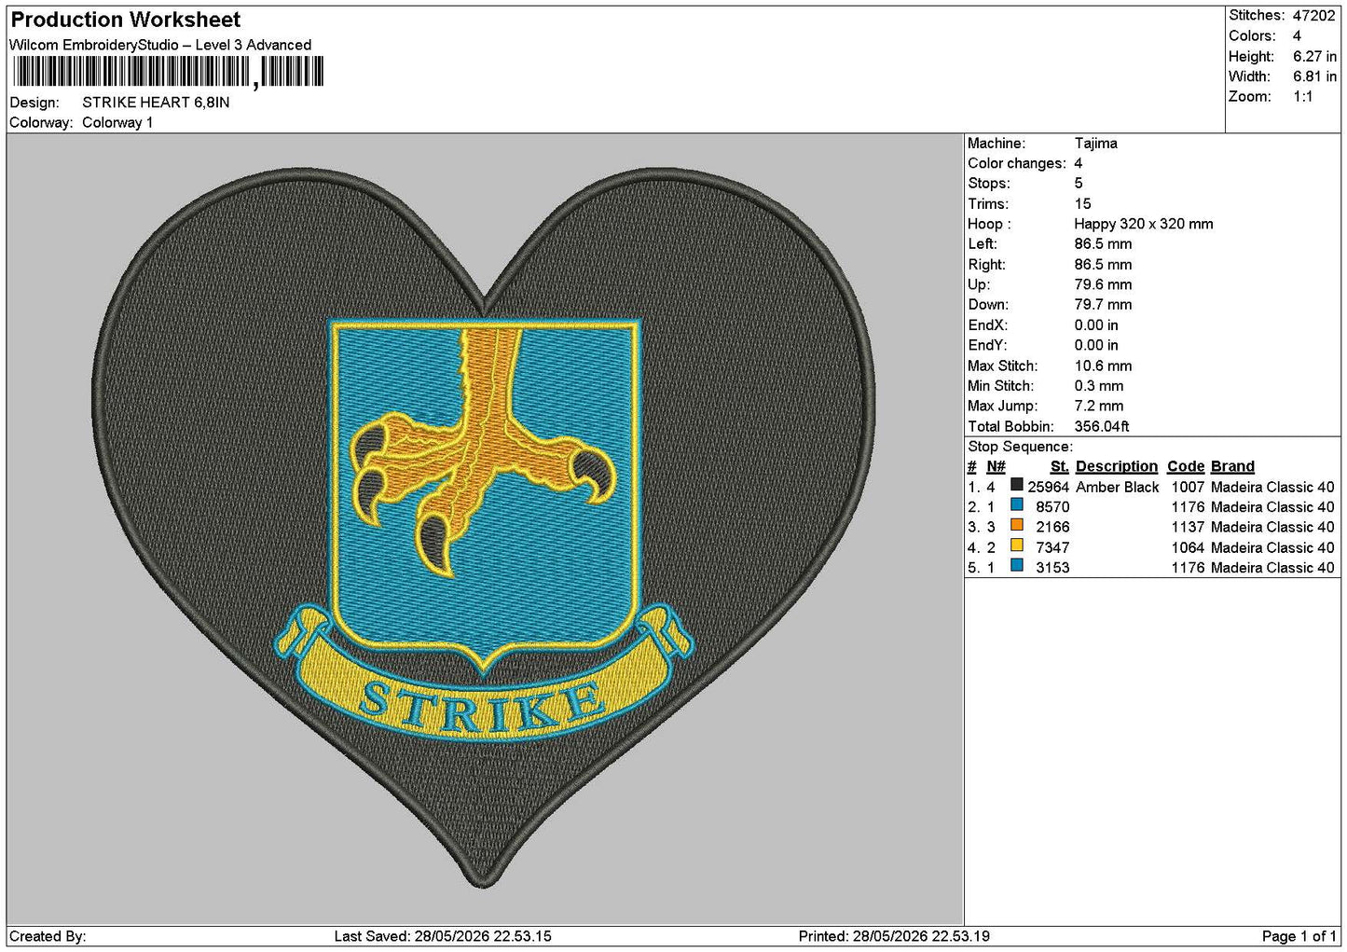Click the 'Colorway 1' value
This screenshot has height=952, width=1347.
point(117,123)
